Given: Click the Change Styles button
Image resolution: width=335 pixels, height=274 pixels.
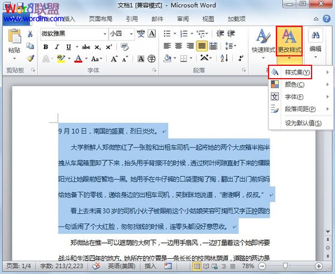Looking at the screenshot, I should 289,44.
